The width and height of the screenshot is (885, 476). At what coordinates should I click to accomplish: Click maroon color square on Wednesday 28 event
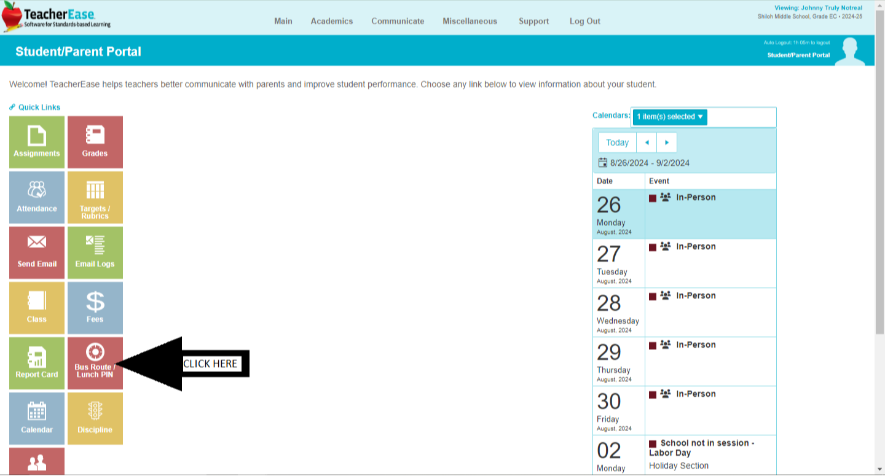click(653, 297)
